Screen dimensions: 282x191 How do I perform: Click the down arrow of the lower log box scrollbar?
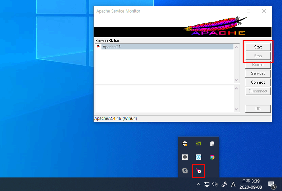pyautogui.click(x=236, y=109)
